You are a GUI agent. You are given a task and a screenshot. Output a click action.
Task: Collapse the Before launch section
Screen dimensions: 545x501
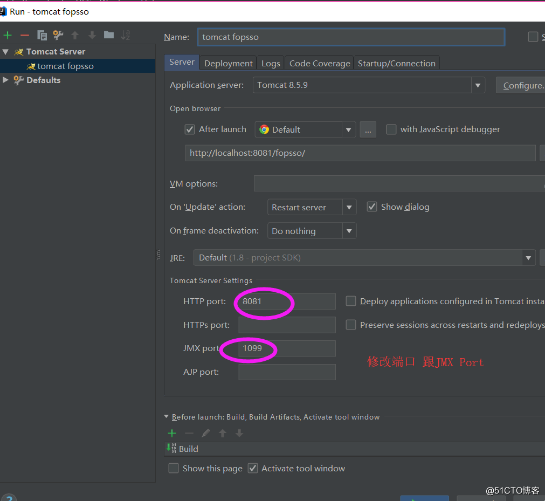coord(166,416)
